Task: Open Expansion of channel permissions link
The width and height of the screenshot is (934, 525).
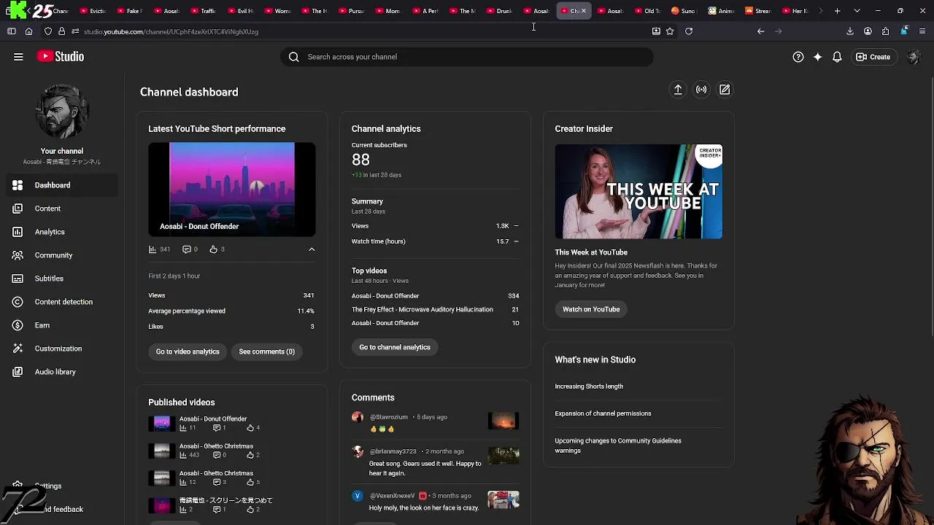Action: pyautogui.click(x=603, y=413)
